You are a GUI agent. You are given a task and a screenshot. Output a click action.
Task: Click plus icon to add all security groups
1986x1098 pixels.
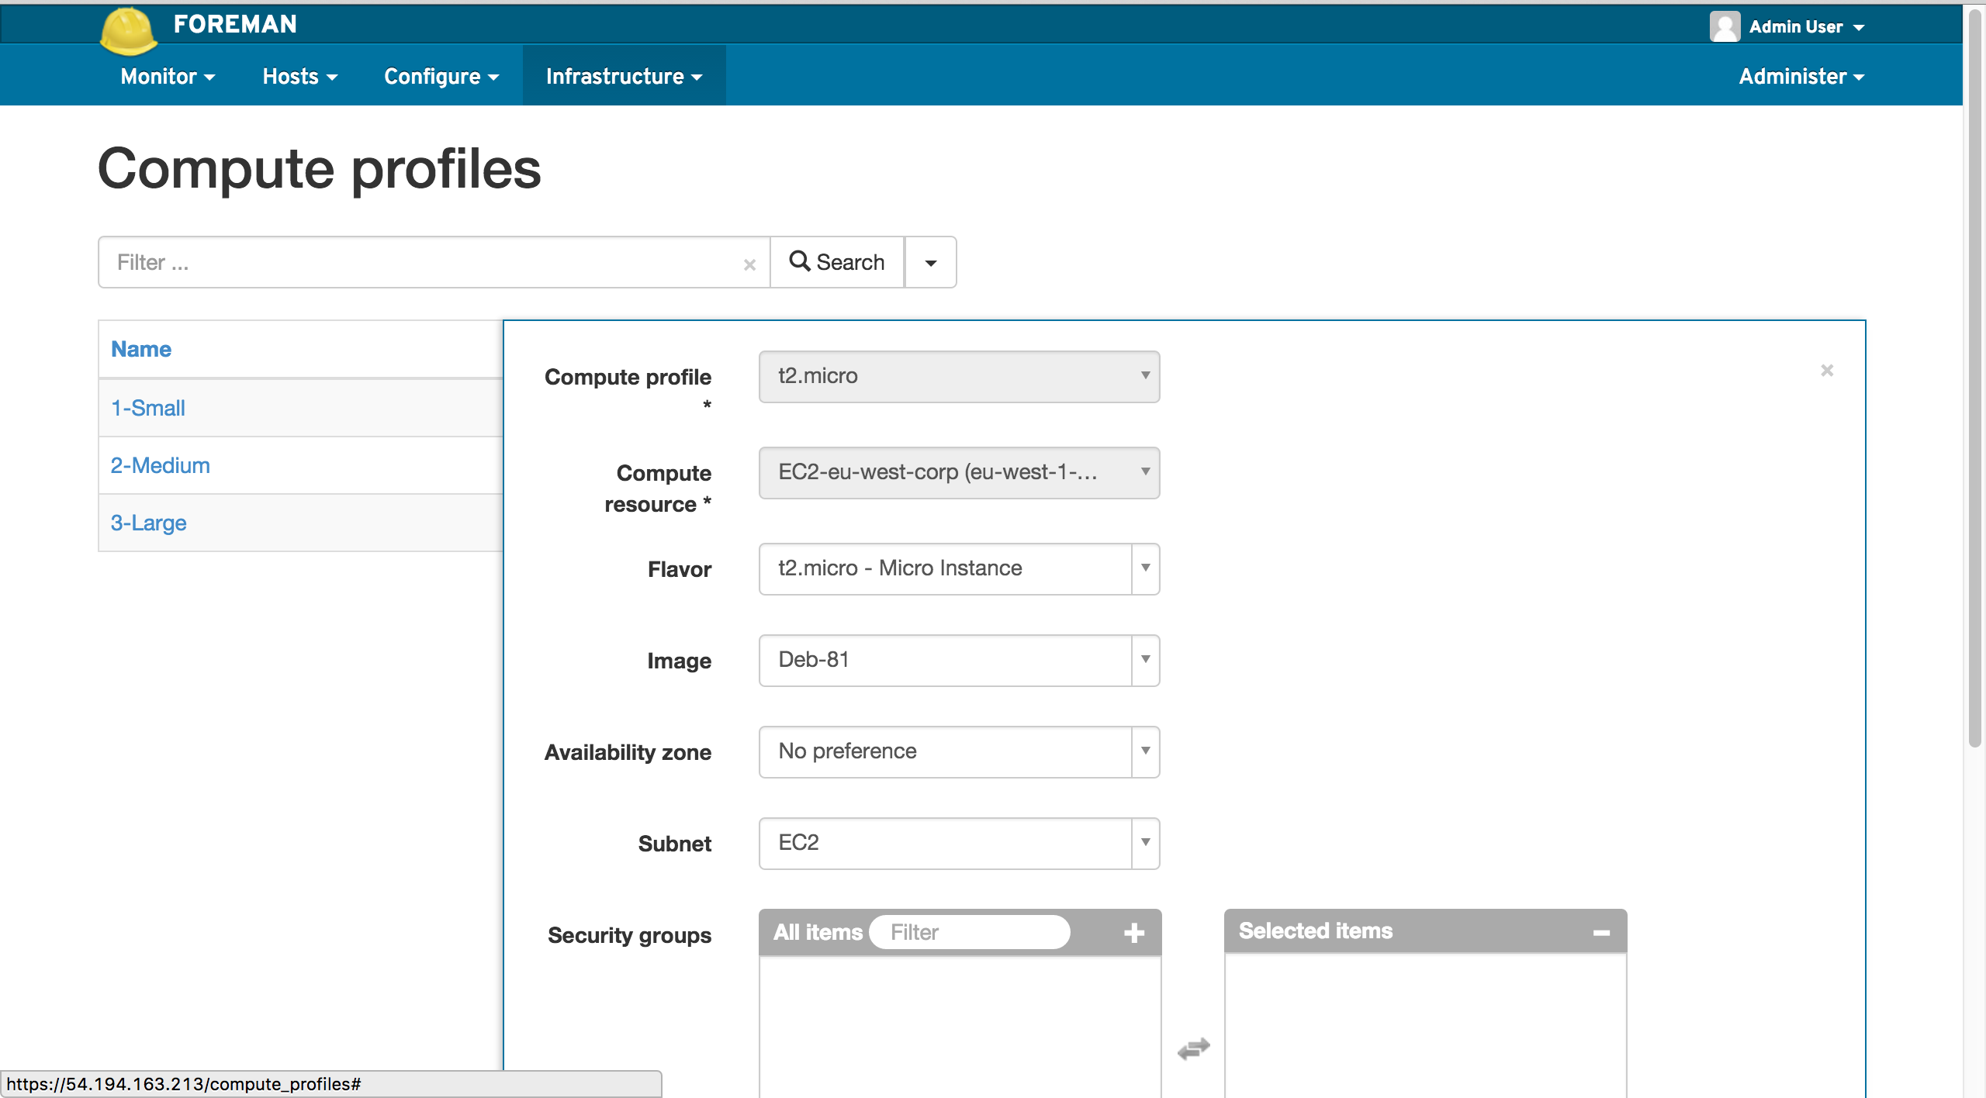click(x=1134, y=932)
